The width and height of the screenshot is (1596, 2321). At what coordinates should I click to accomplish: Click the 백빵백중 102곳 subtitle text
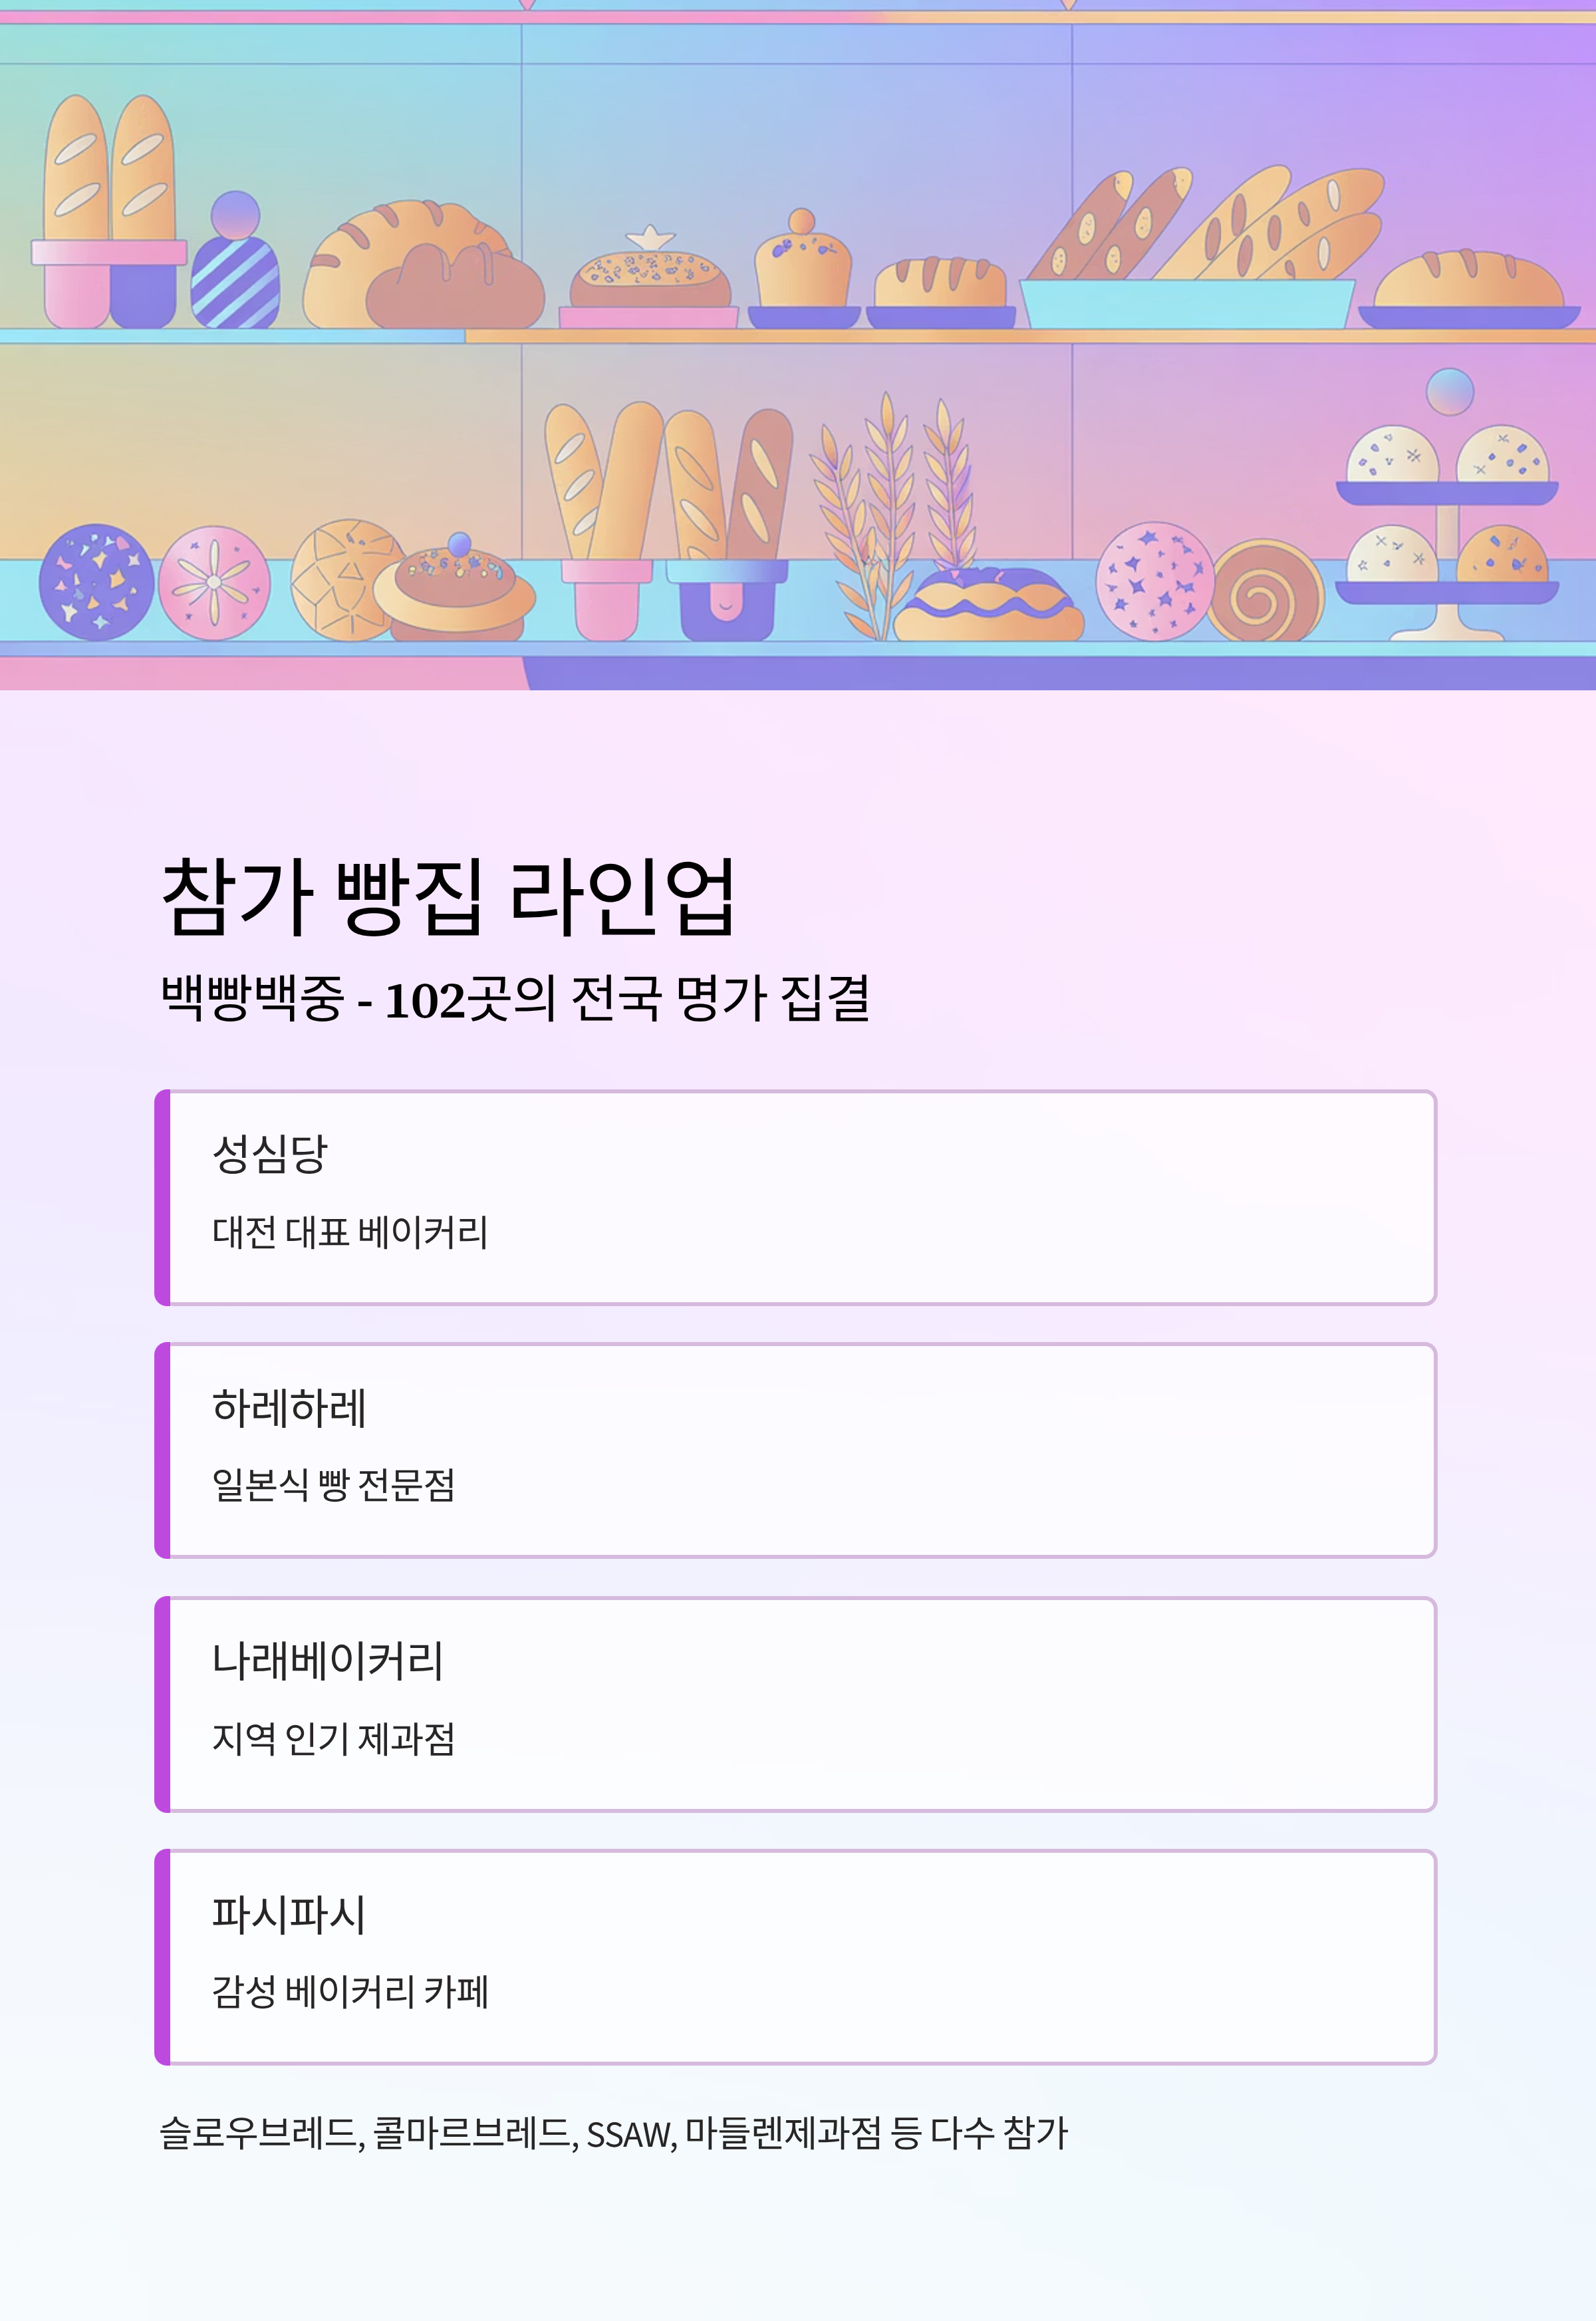[515, 998]
